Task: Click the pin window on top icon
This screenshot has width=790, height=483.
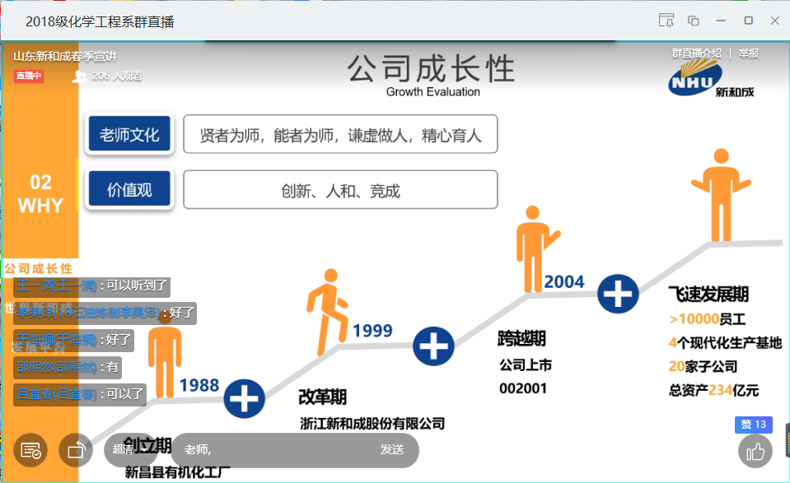Action: click(x=666, y=21)
